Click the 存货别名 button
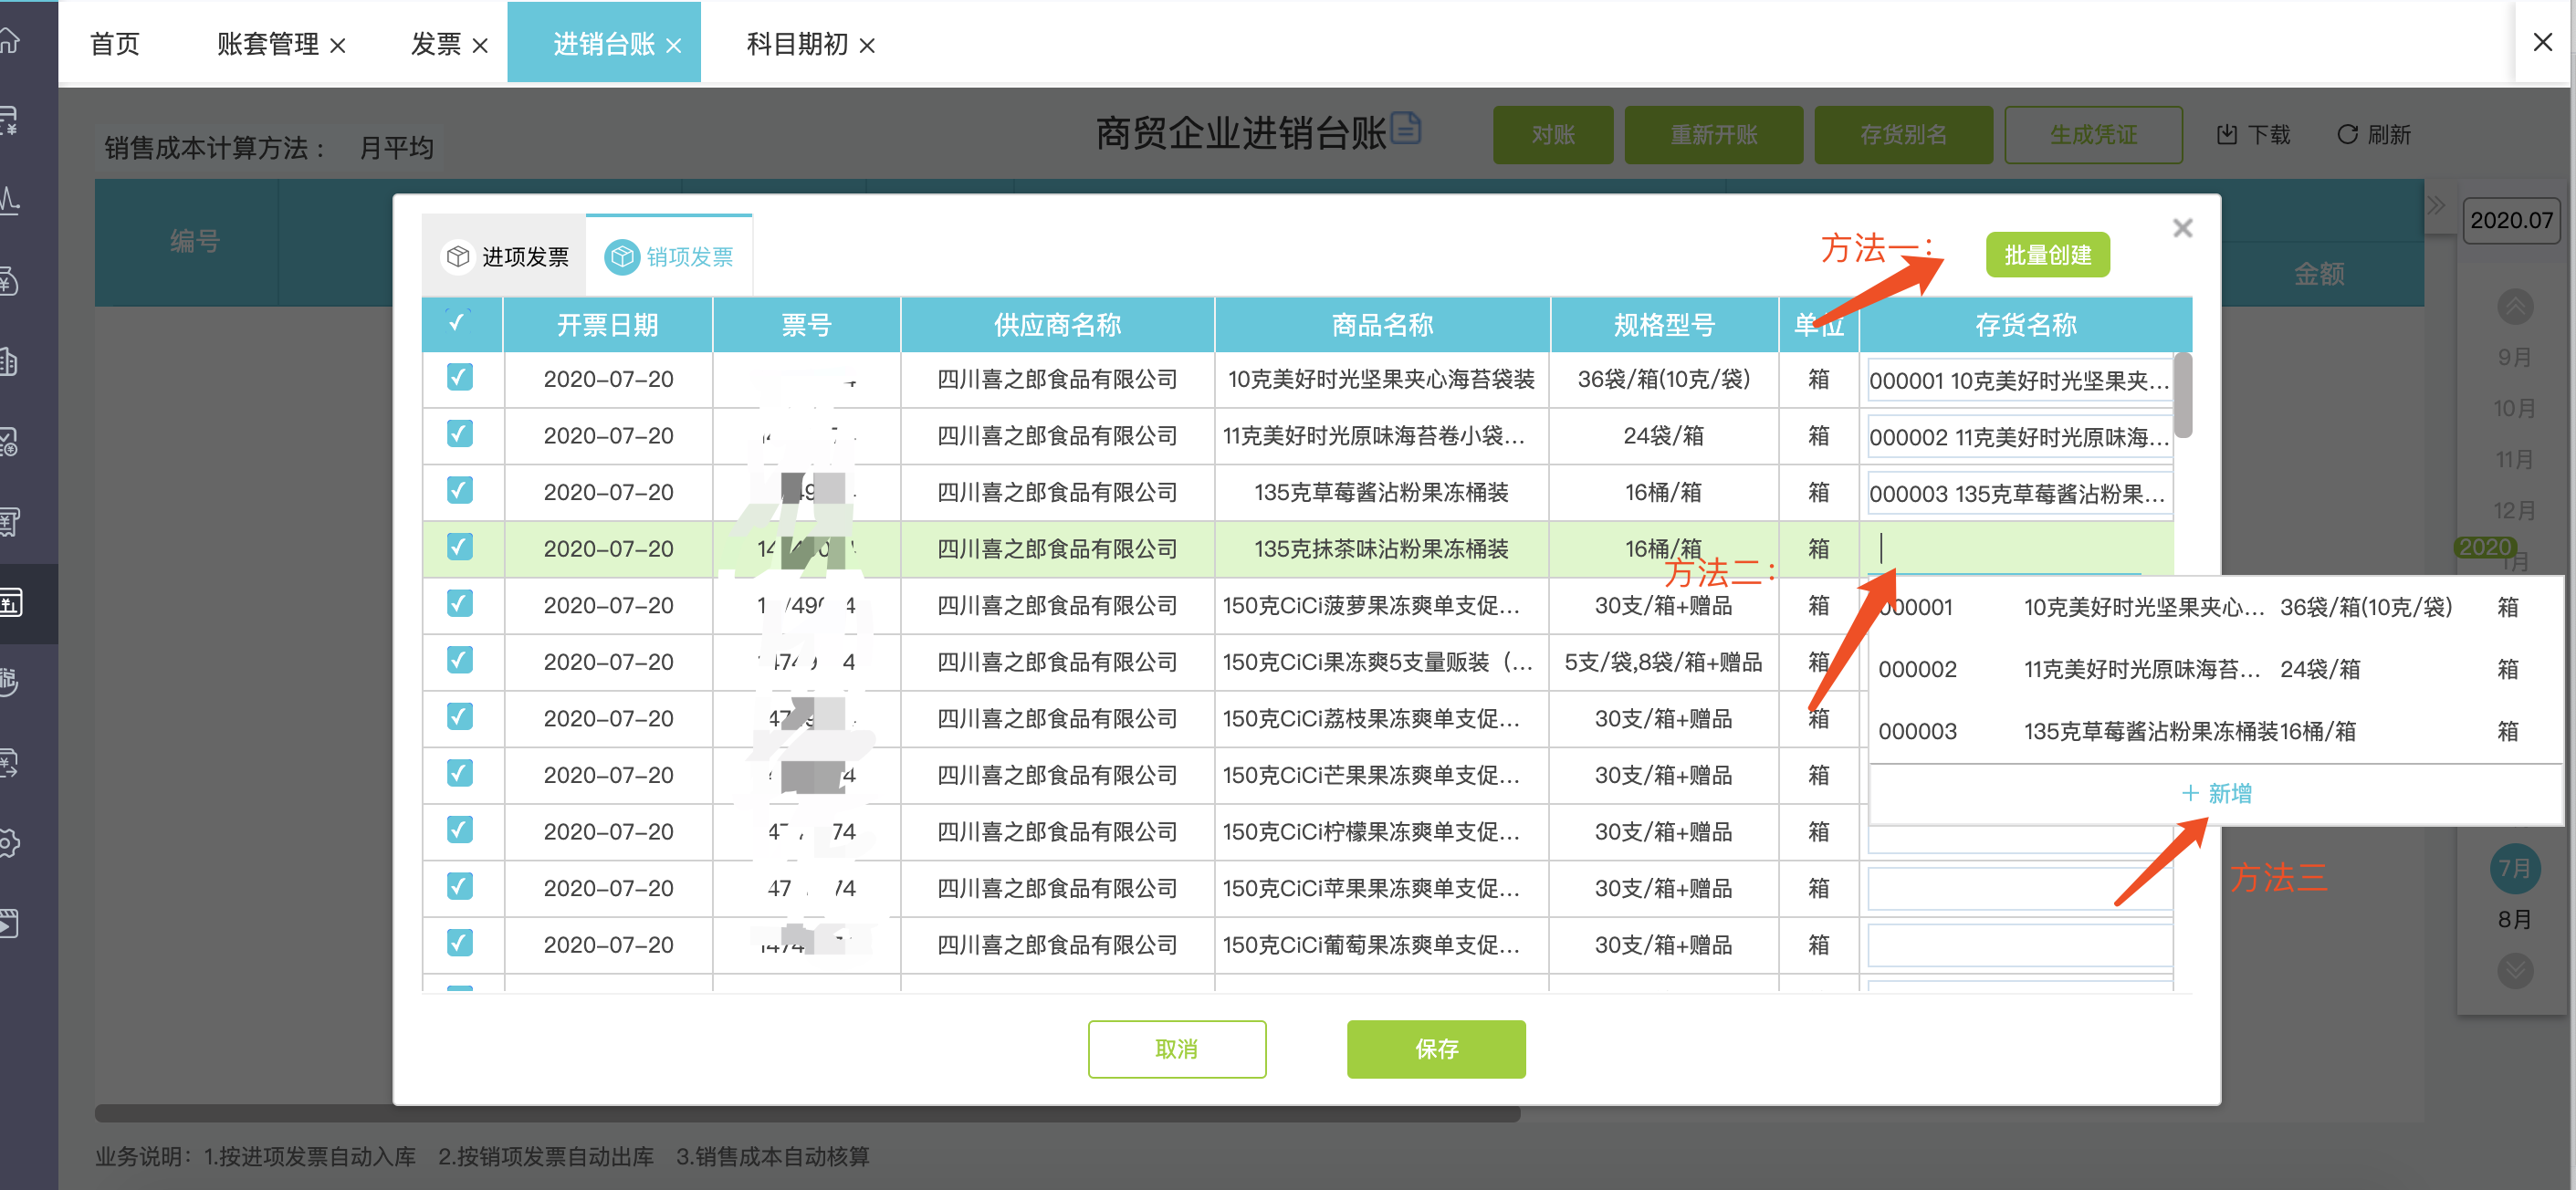This screenshot has width=2576, height=1190. point(1903,135)
